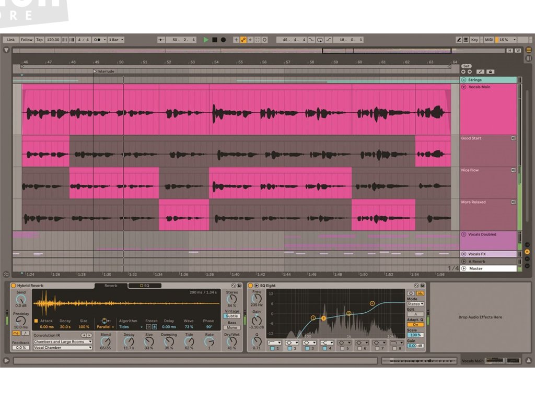This screenshot has height=401, width=535.
Task: Click EQ Eight headphone audition icon
Action: (411, 293)
